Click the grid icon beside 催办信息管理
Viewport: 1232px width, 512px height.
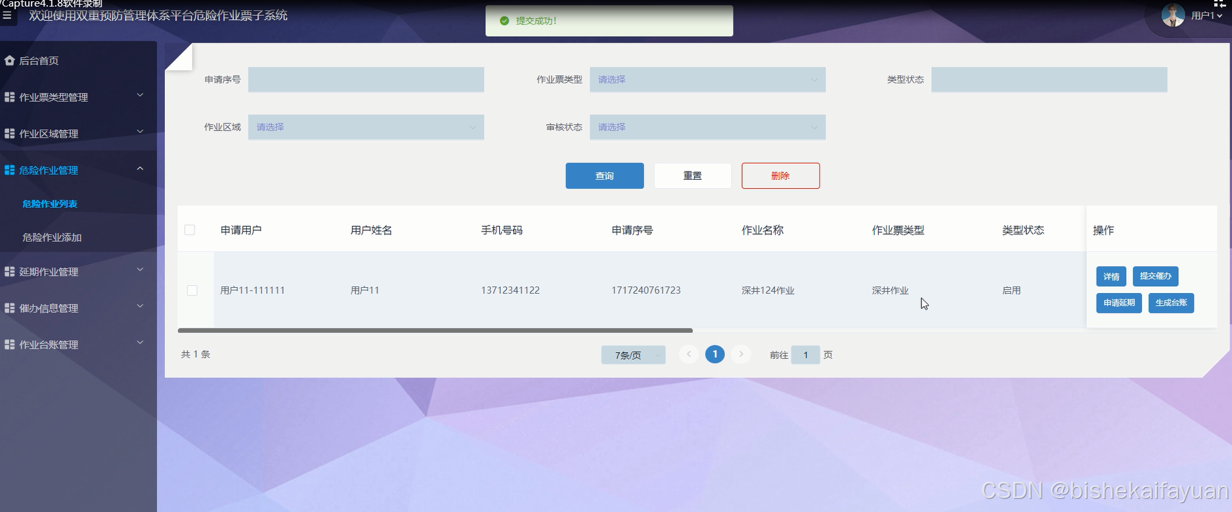[9, 307]
